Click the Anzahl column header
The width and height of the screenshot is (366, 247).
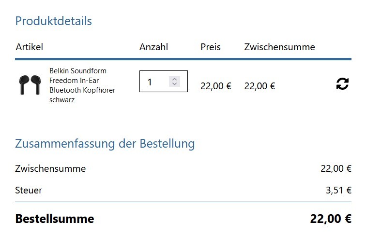(153, 47)
